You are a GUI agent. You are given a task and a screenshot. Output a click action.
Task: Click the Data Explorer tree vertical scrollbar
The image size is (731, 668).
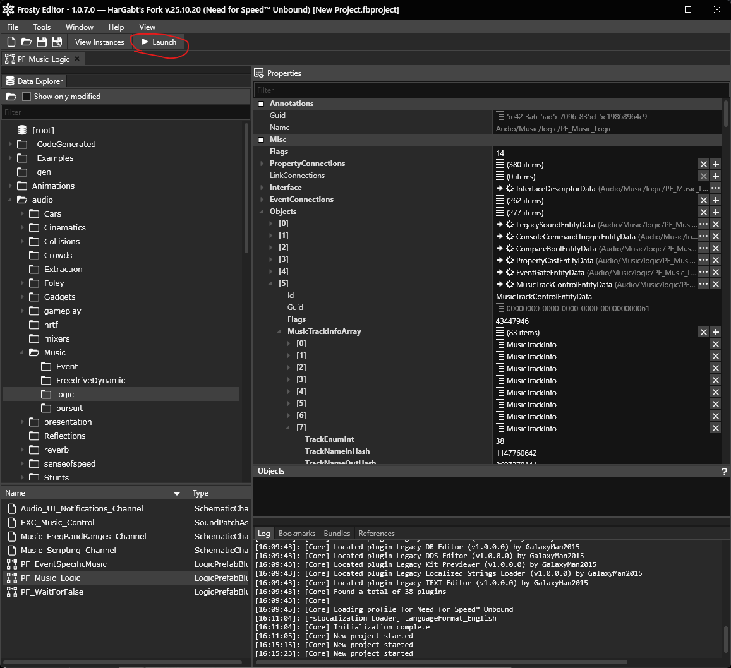click(246, 188)
